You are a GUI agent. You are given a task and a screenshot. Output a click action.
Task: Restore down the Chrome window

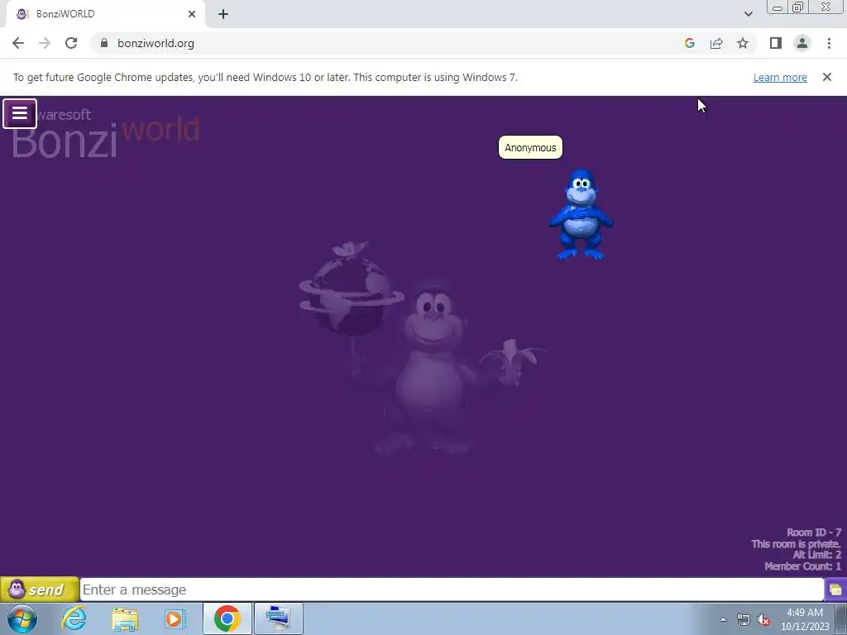(797, 7)
